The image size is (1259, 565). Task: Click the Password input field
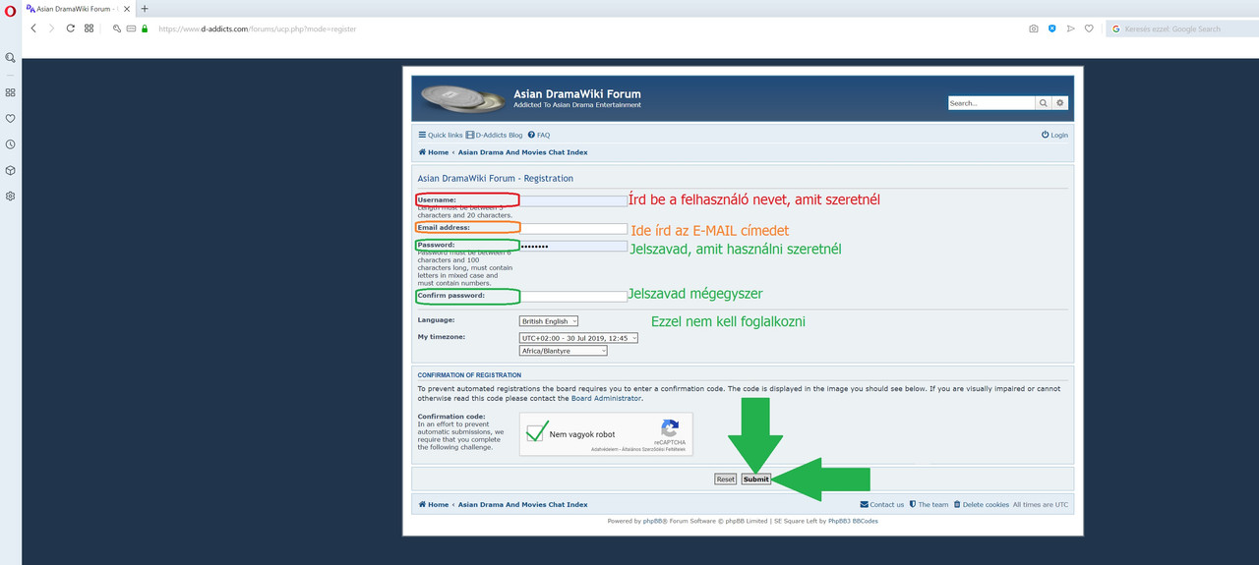tap(573, 246)
